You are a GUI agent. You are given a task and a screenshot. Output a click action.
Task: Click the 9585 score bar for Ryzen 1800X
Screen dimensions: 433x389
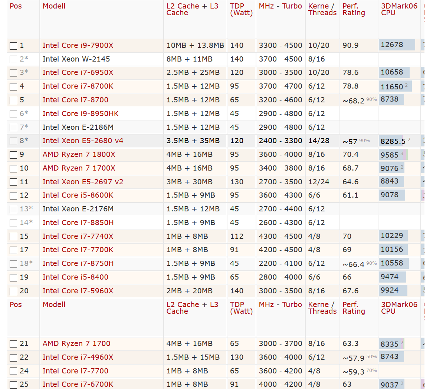pyautogui.click(x=393, y=155)
